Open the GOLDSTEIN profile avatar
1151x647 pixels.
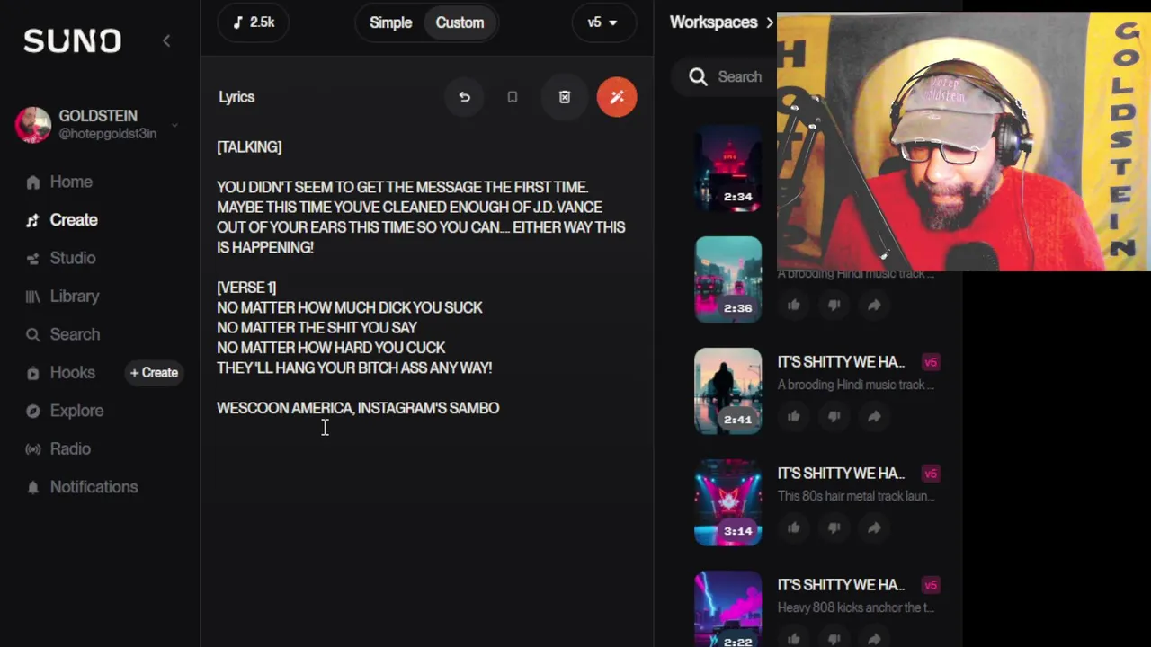(33, 125)
